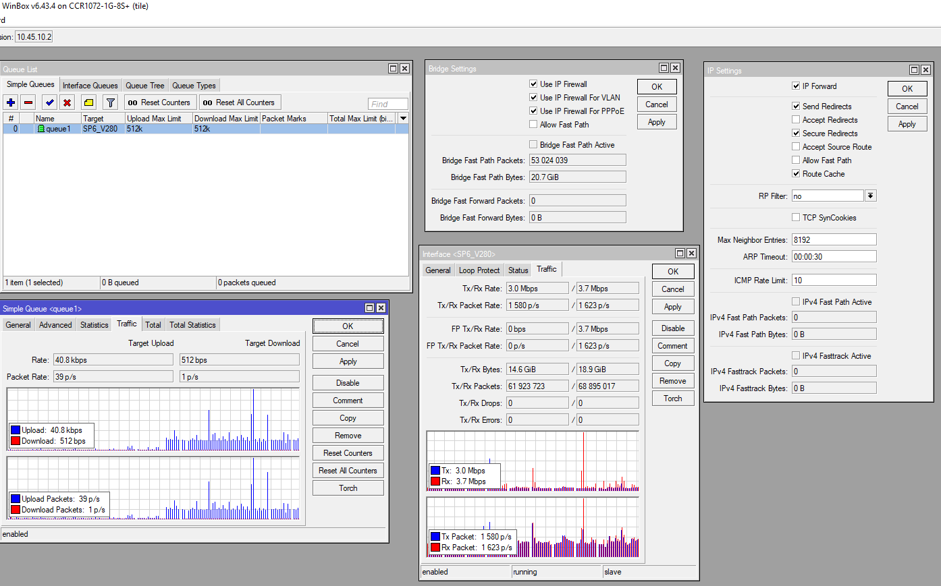This screenshot has width=941, height=586.
Task: Click Cancel in Bridge Settings
Action: (x=657, y=105)
